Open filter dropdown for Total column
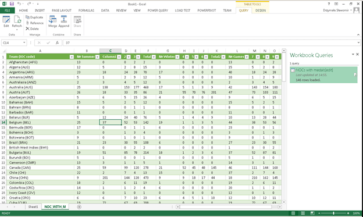This screenshot has width=363, height=217. 154,57
